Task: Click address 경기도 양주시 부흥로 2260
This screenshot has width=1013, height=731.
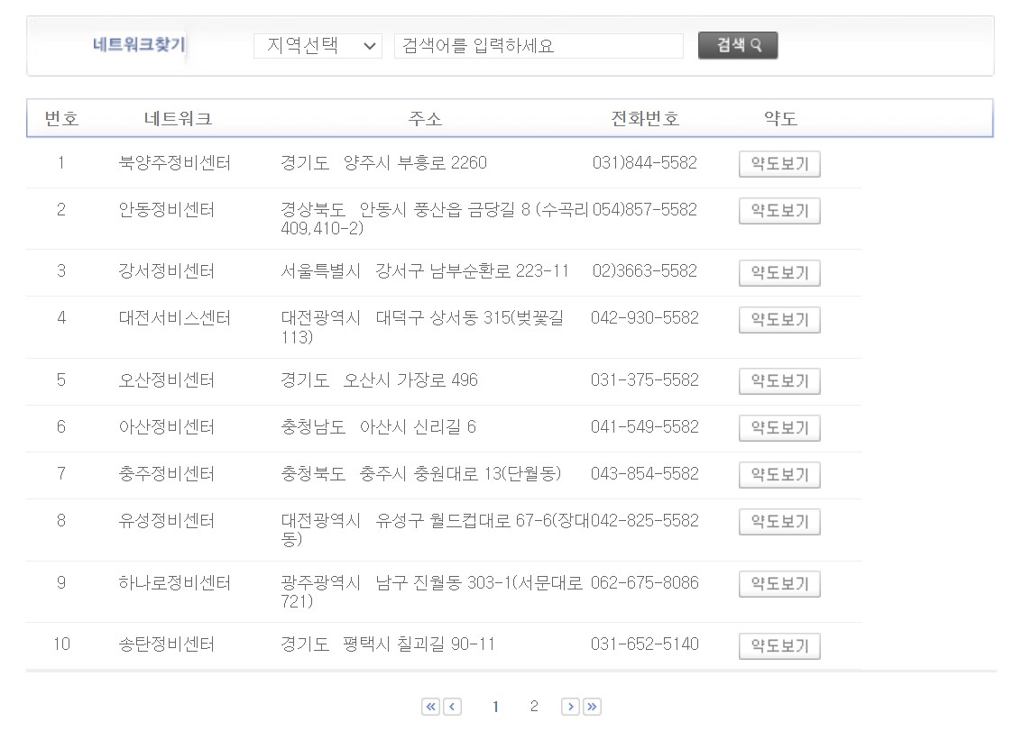Action: 383,163
